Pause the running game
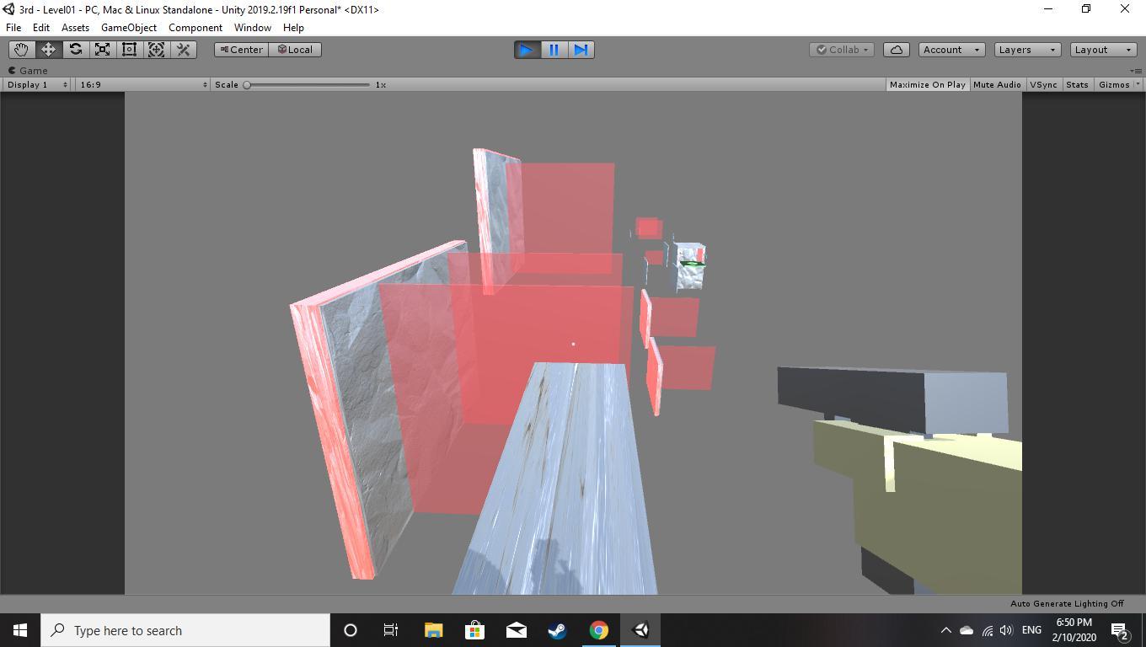This screenshot has height=647, width=1146. click(x=554, y=50)
